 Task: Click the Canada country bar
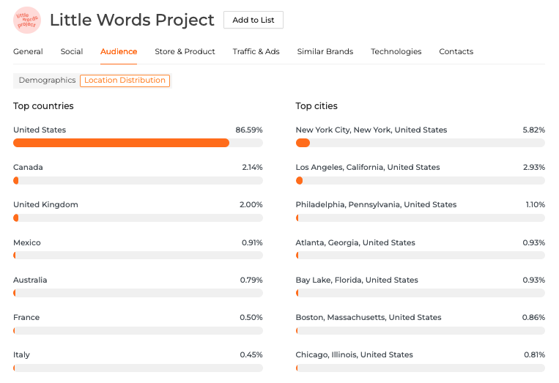click(x=138, y=180)
